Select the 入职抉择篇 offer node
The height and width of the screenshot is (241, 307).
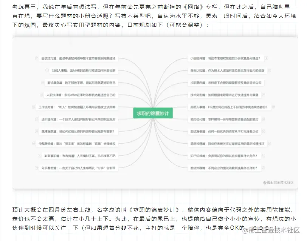pyautogui.click(x=81, y=95)
